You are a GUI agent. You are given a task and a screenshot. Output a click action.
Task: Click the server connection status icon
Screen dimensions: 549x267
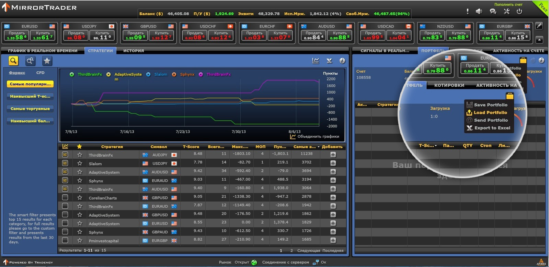click(316, 263)
